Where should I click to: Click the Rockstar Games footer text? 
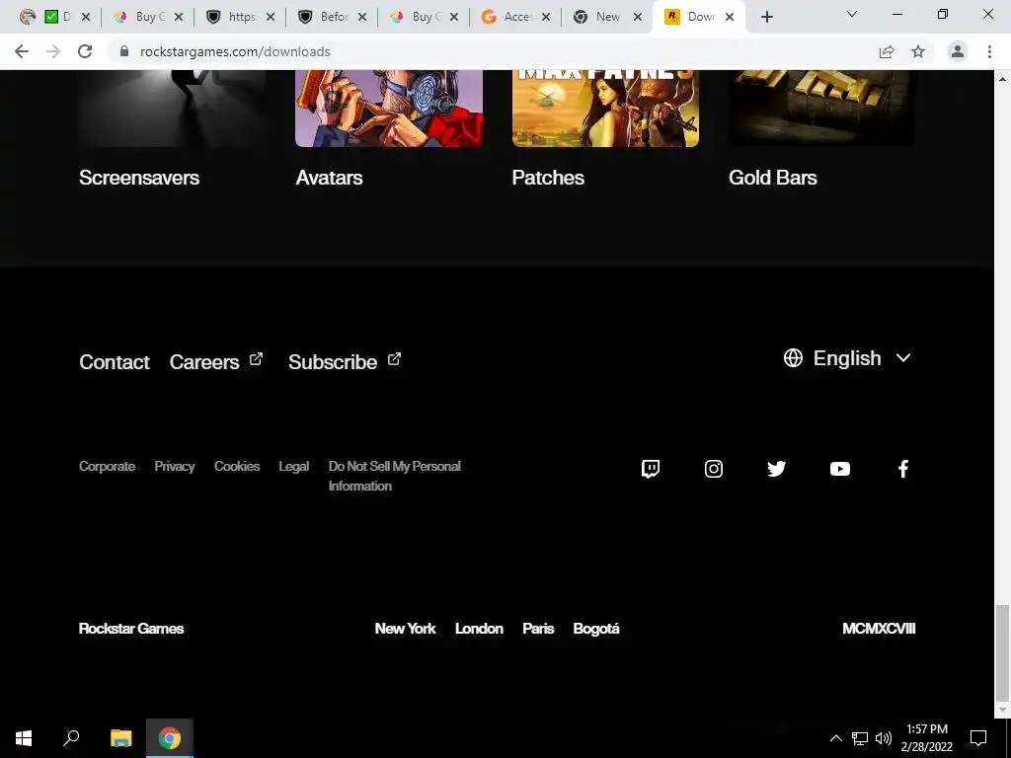coord(131,629)
